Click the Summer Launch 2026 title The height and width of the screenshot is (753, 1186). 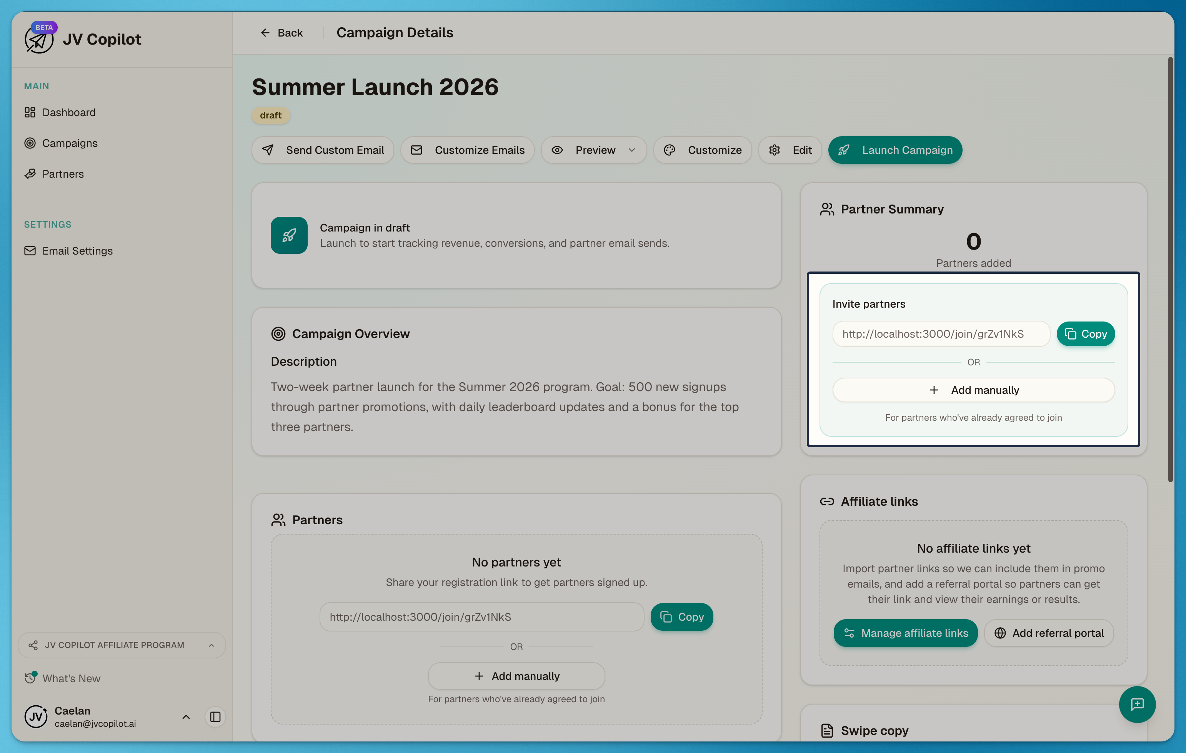[375, 87]
